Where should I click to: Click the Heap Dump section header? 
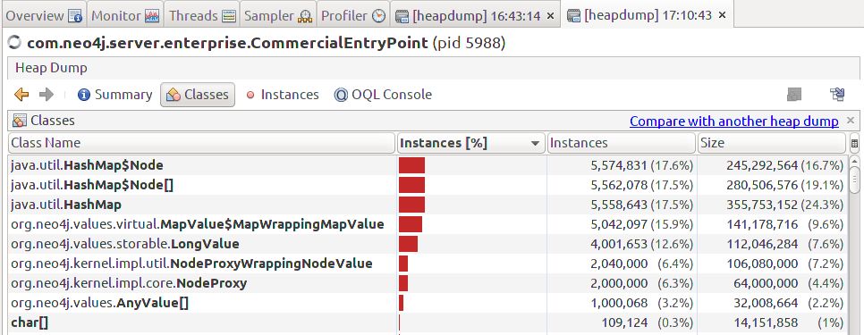pos(434,68)
